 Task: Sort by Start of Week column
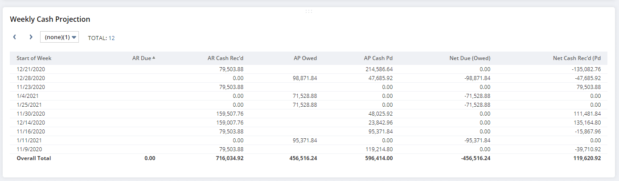(34, 58)
